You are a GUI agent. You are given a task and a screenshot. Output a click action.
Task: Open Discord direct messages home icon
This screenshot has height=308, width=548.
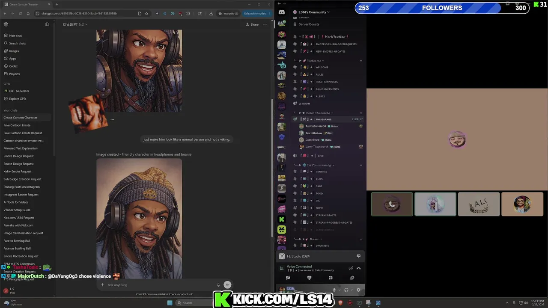[282, 12]
